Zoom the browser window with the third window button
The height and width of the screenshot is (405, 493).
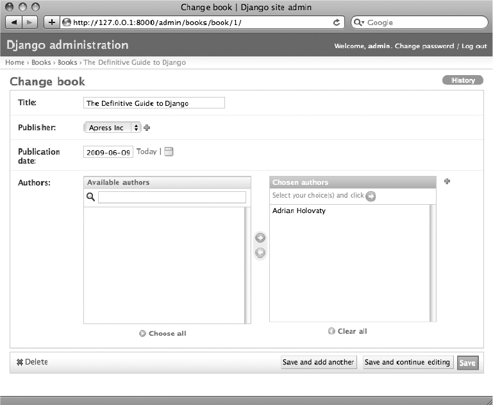point(36,7)
